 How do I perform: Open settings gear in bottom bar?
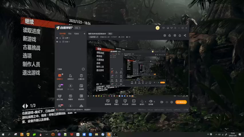172,102
